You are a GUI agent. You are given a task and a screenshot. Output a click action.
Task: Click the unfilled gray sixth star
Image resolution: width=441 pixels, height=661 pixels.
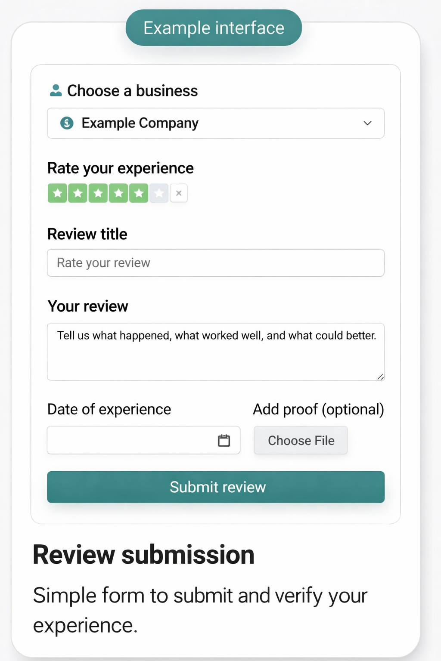pyautogui.click(x=159, y=193)
